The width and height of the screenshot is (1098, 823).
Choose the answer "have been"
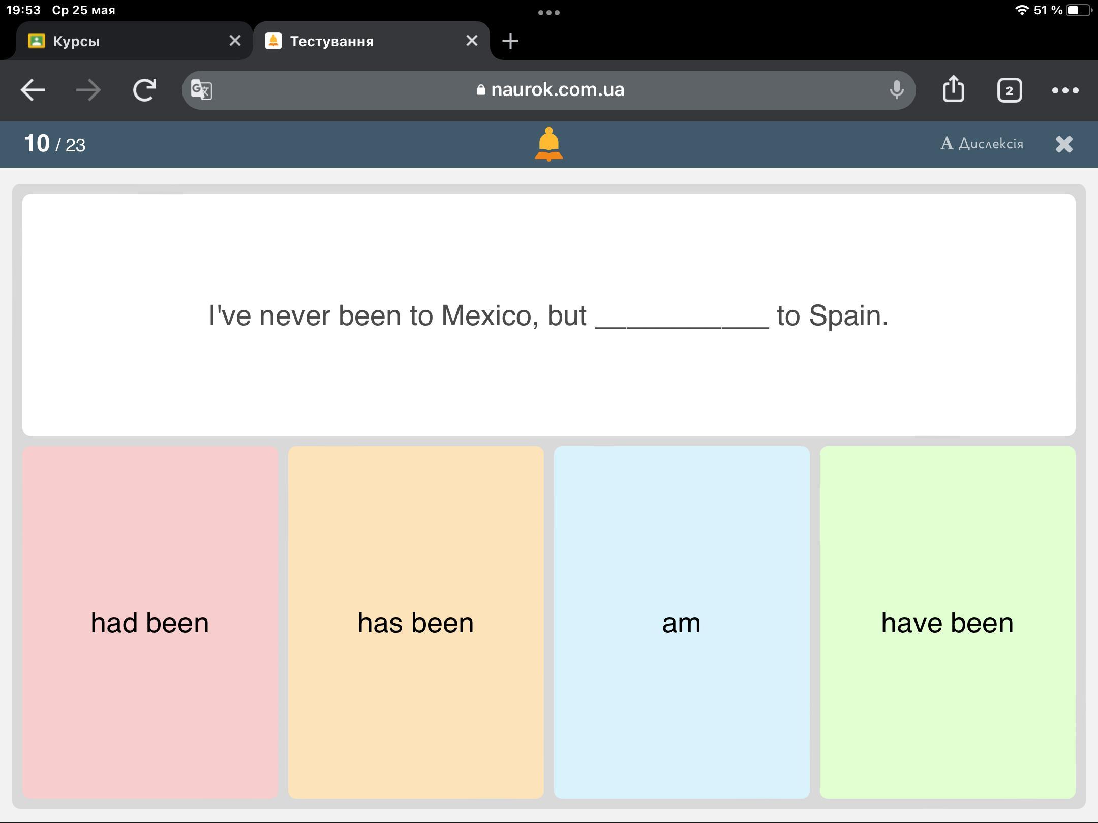pos(948,622)
